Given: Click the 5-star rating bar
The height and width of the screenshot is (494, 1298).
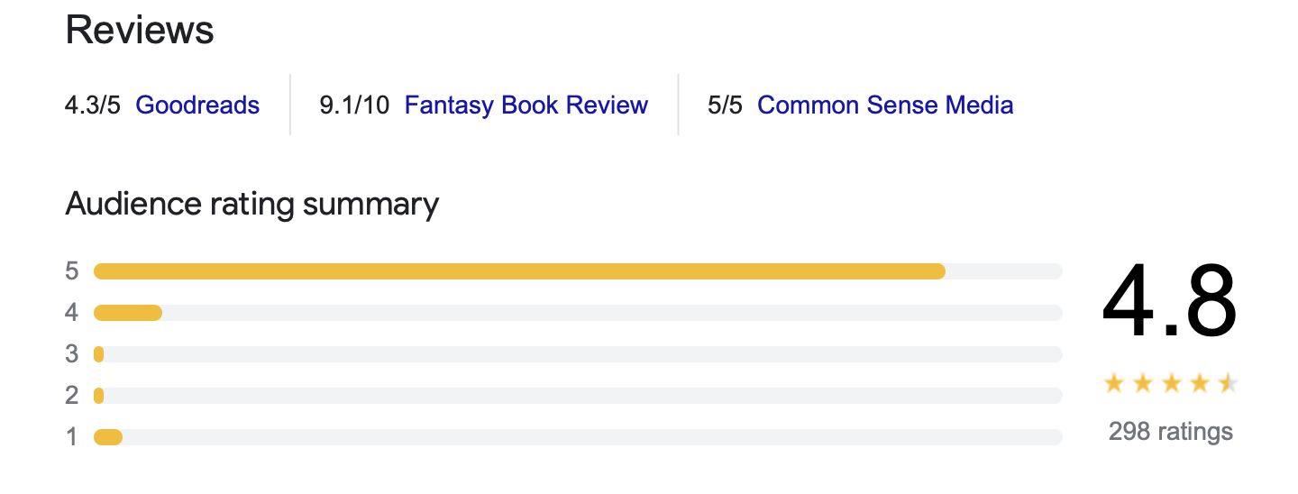Looking at the screenshot, I should (x=578, y=271).
